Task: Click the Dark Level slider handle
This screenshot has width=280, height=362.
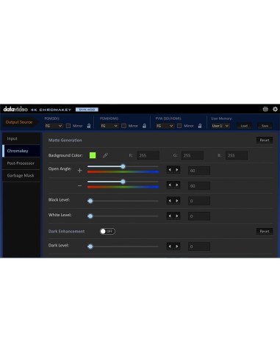Action: [x=90, y=246]
